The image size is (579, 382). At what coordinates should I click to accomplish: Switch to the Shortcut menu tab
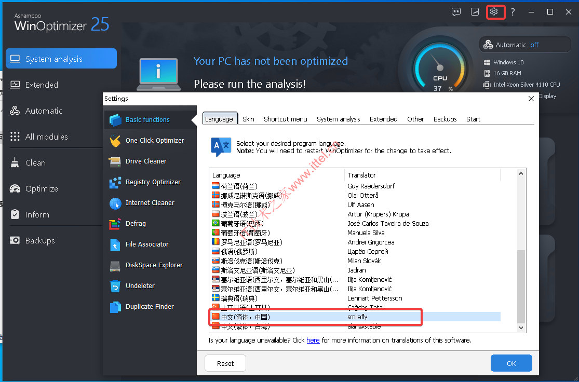pos(286,119)
